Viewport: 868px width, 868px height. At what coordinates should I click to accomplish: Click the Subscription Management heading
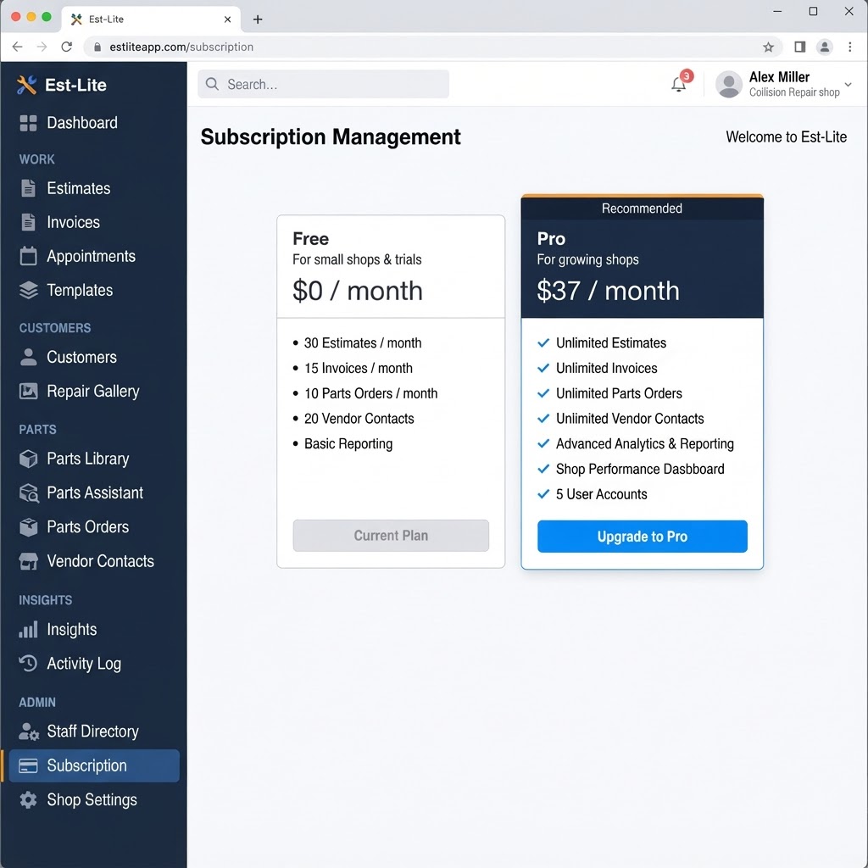pyautogui.click(x=331, y=136)
